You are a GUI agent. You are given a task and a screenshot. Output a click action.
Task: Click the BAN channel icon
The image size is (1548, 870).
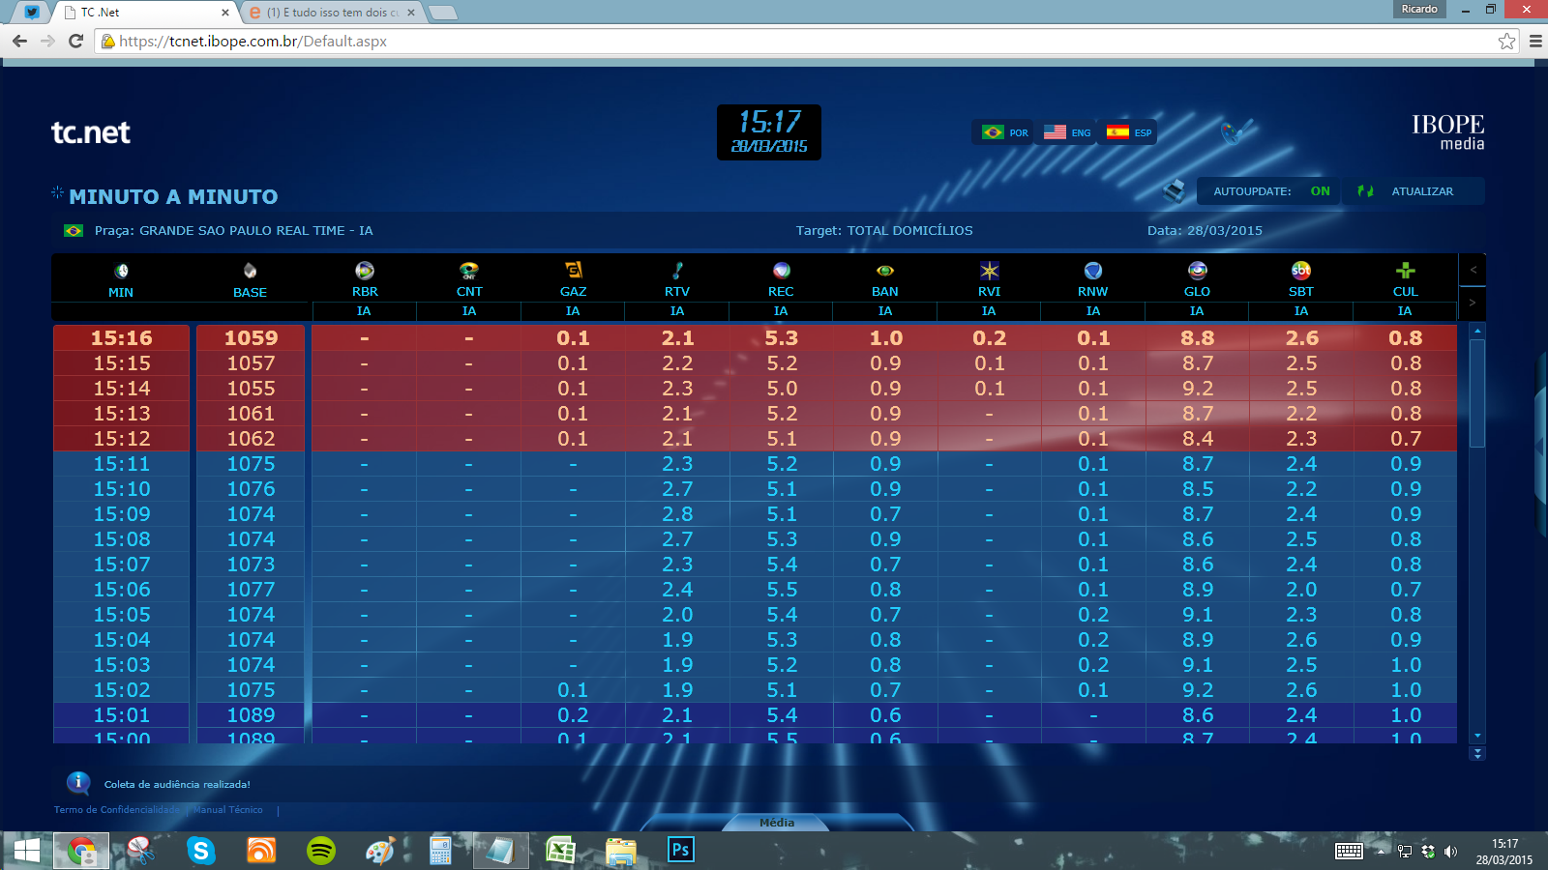pos(884,271)
